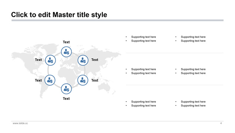Viewport: 235px width, 133px height.
Task: Click 'Text' label beside upper-right icon
Action: [x=95, y=60]
